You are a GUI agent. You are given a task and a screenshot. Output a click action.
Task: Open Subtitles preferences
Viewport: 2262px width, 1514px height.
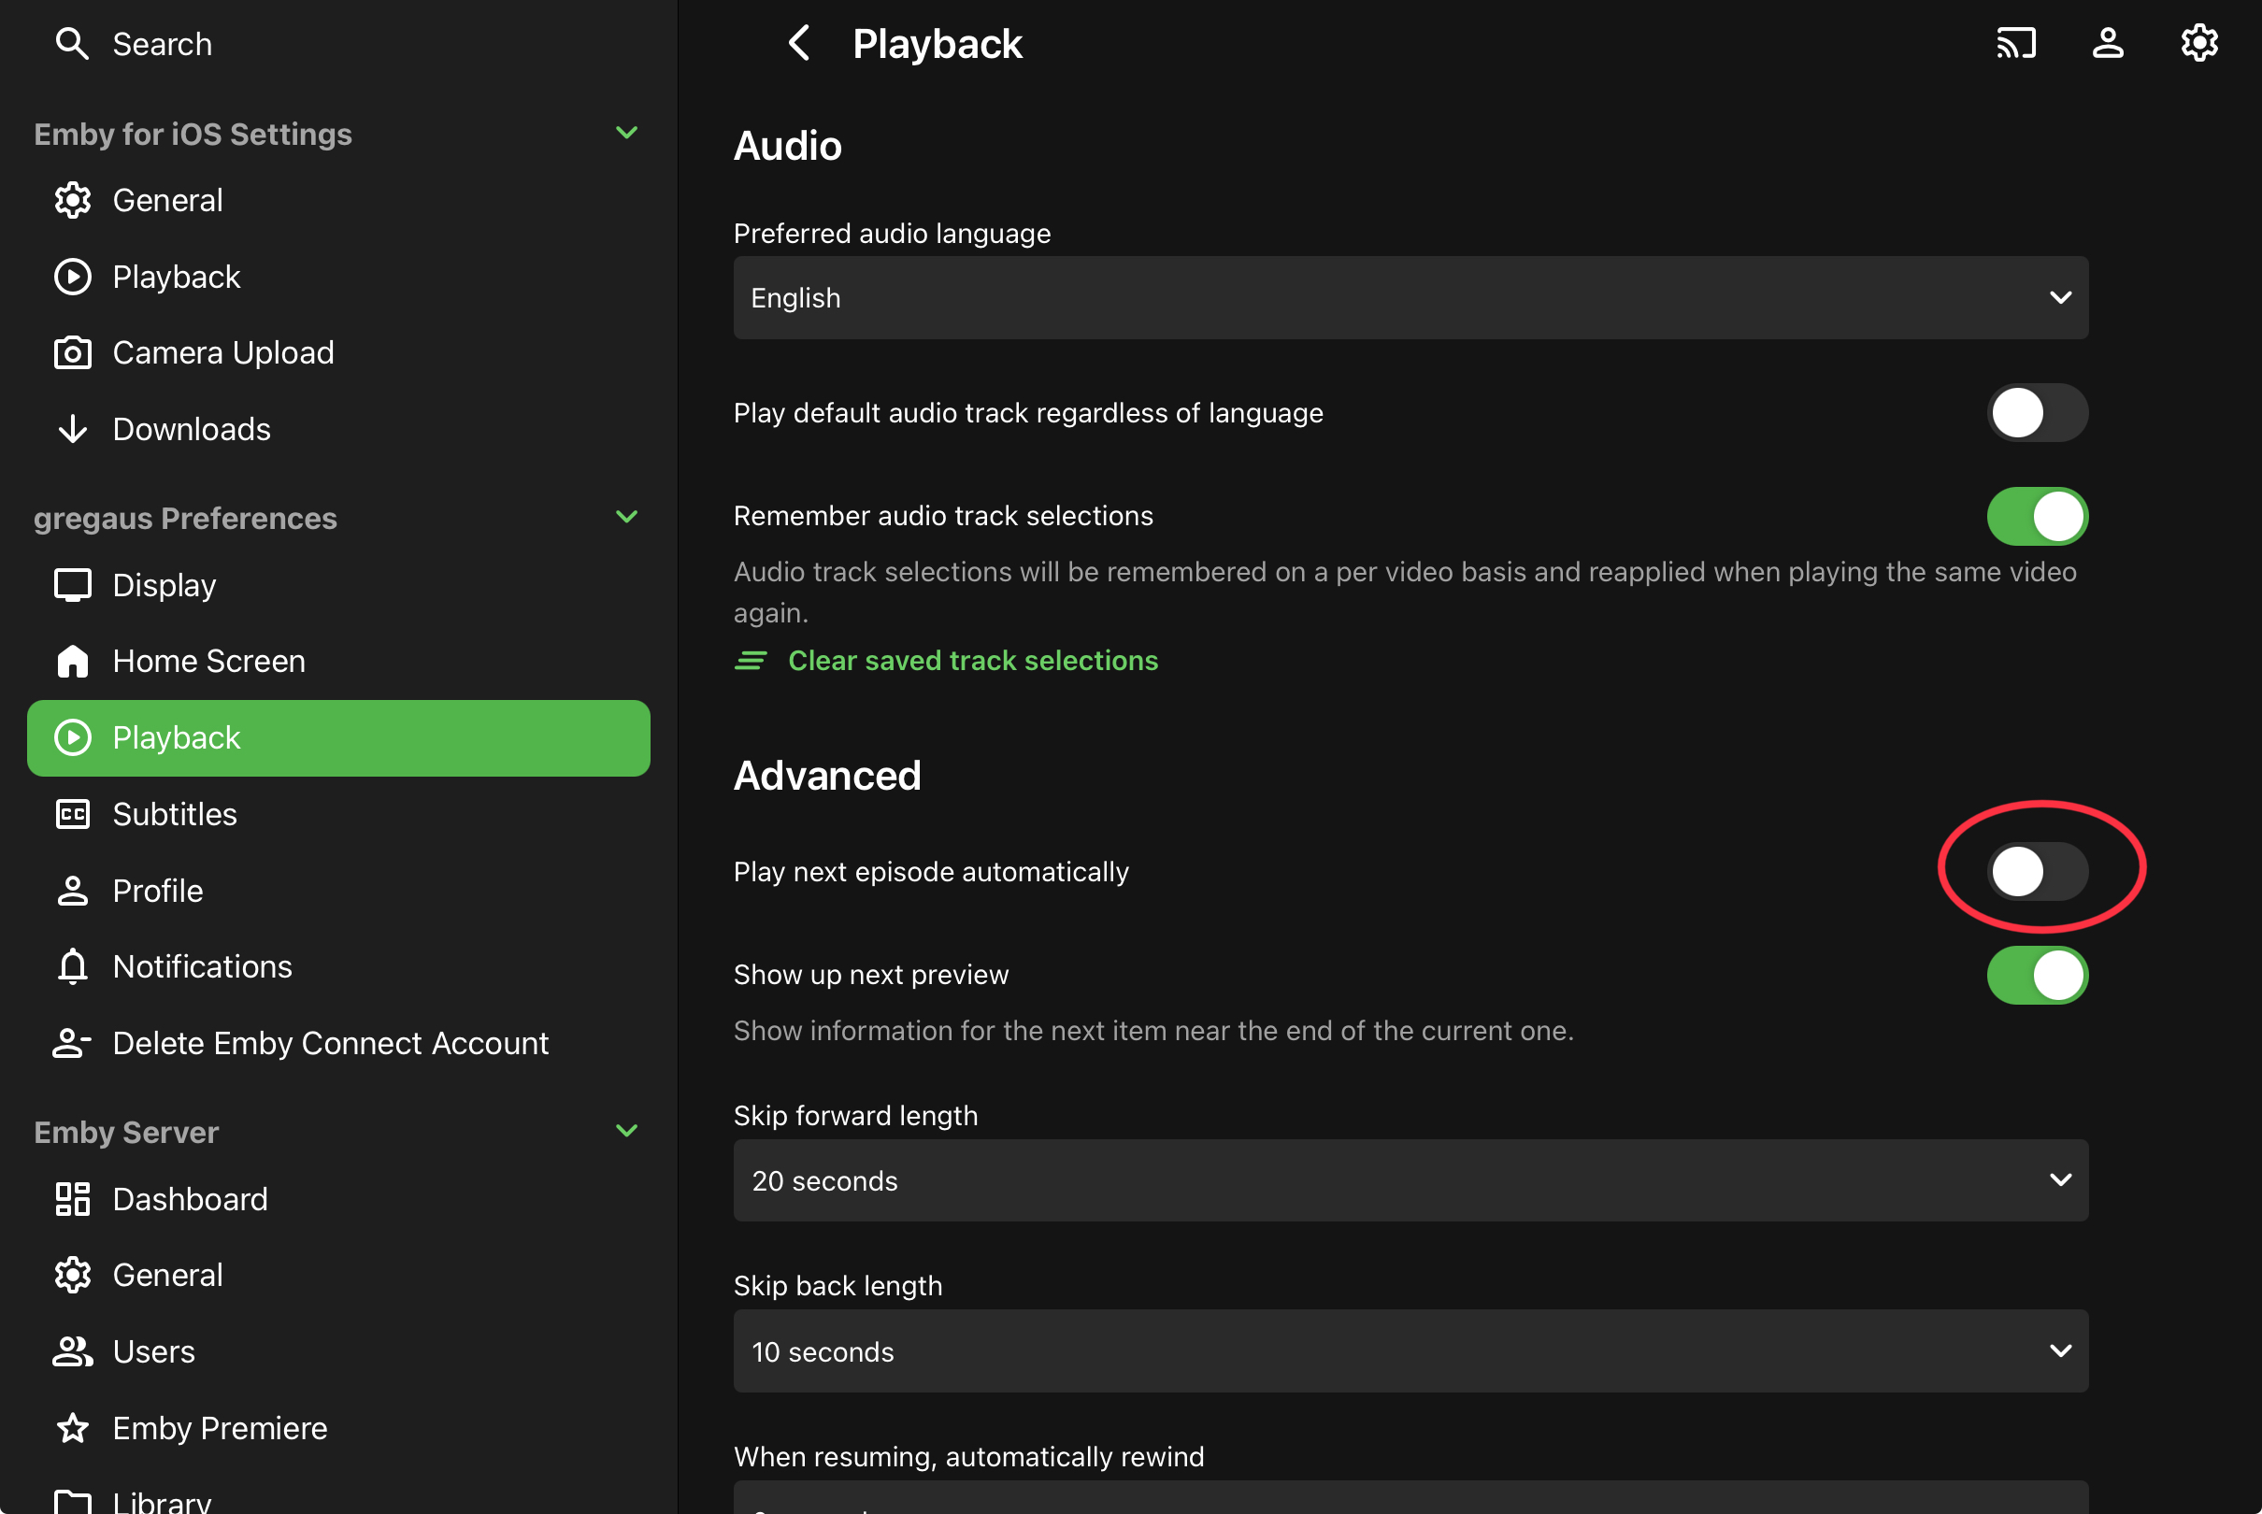pyautogui.click(x=175, y=814)
